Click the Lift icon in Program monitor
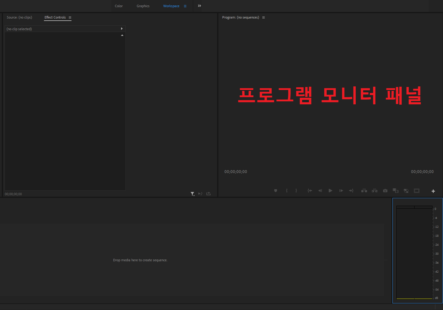This screenshot has width=443, height=310. coord(364,190)
